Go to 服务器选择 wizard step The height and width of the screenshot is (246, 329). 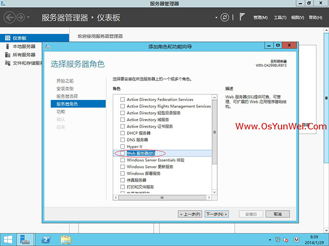tap(67, 96)
